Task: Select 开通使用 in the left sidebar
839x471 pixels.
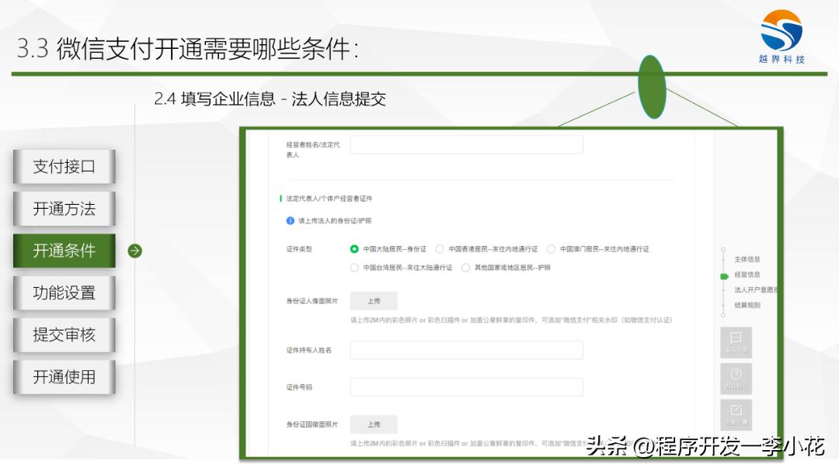Action: pyautogui.click(x=64, y=376)
